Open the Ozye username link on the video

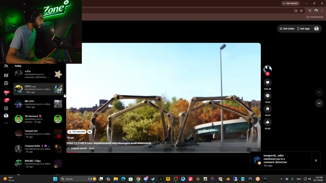[71, 138]
